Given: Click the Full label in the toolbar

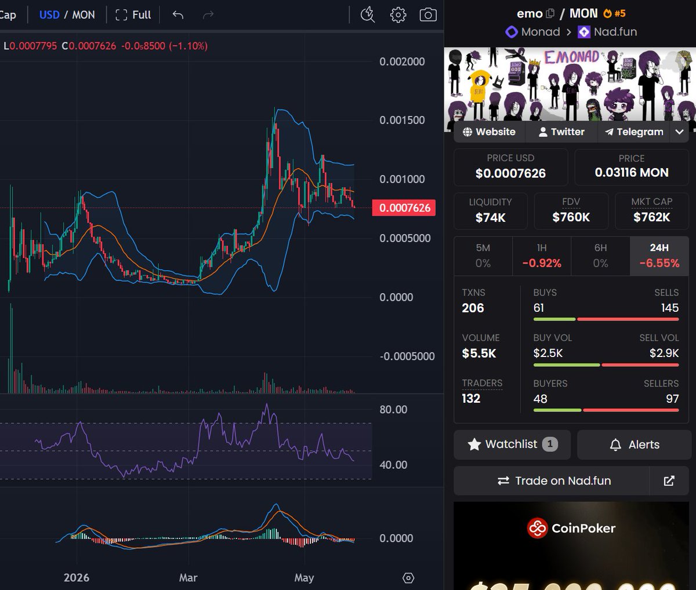Looking at the screenshot, I should coord(142,15).
